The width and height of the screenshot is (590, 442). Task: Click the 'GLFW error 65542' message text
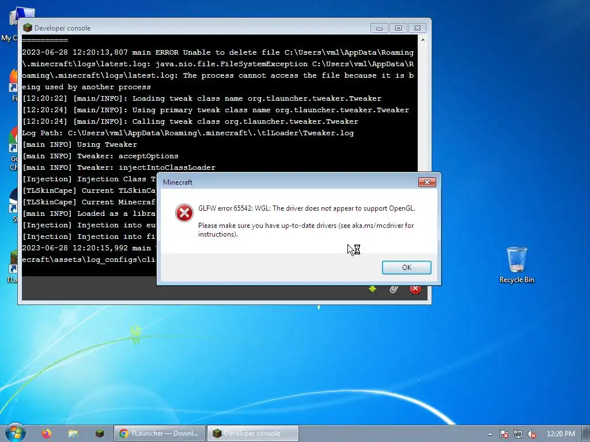(x=307, y=208)
